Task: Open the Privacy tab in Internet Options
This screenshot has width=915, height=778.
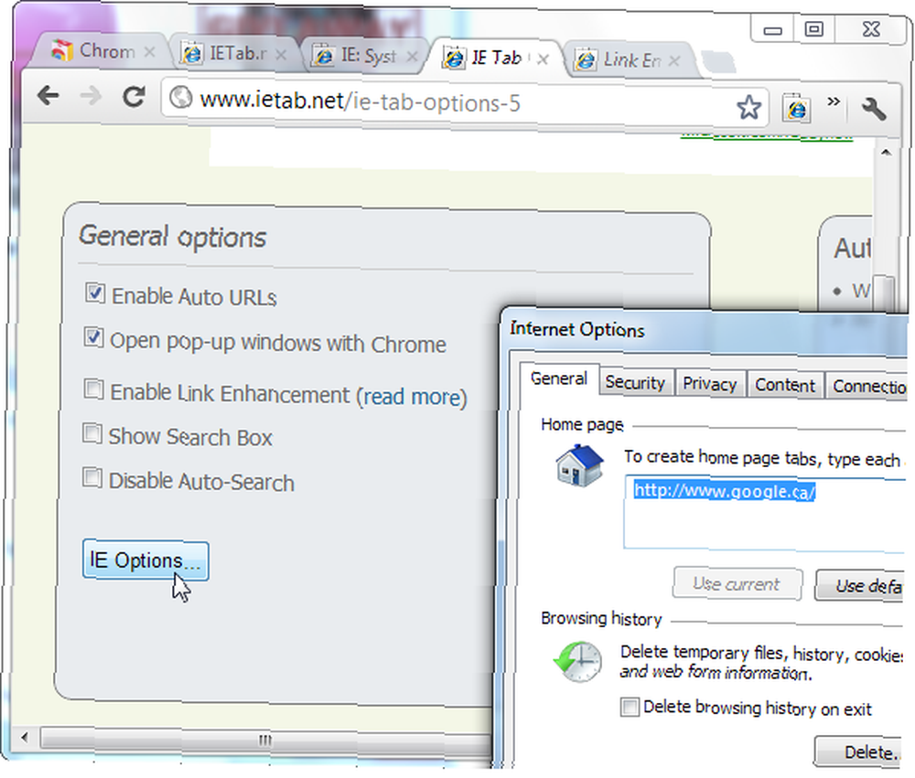Action: 710,384
